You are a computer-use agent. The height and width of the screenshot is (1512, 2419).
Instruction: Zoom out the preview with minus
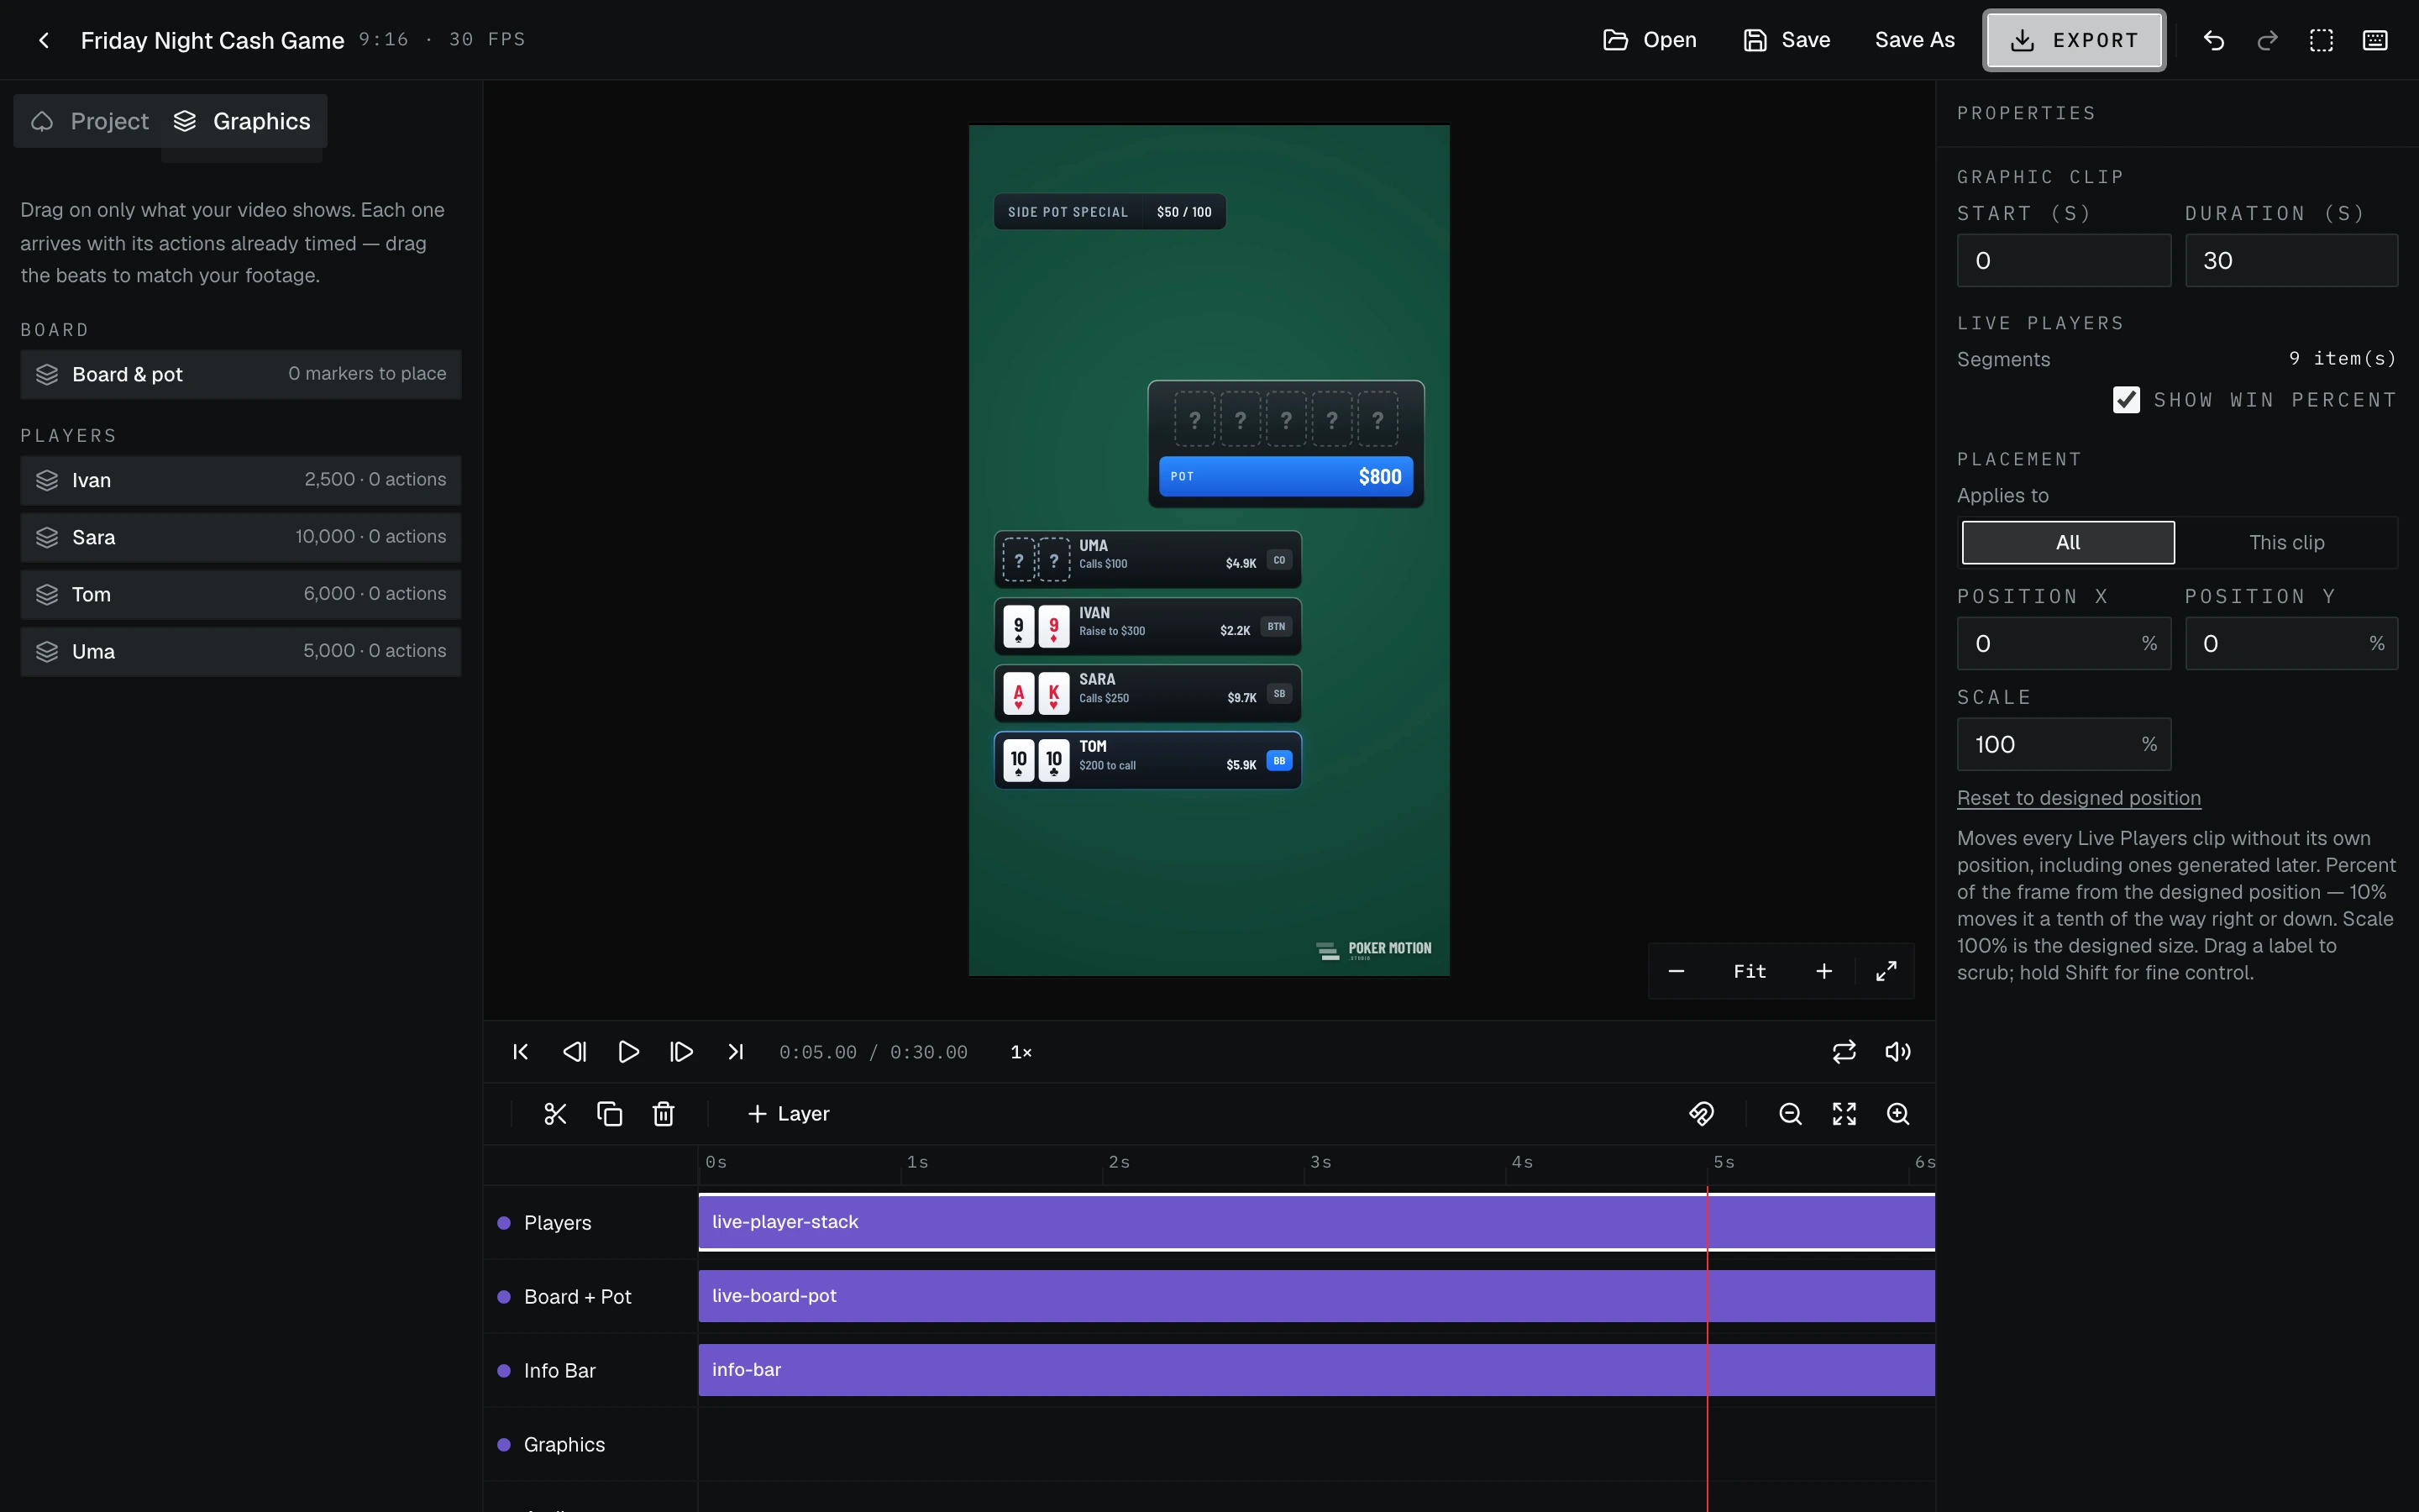click(1677, 971)
